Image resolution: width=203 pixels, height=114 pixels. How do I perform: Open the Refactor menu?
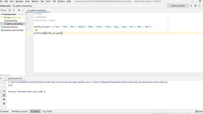[x=35, y=1]
